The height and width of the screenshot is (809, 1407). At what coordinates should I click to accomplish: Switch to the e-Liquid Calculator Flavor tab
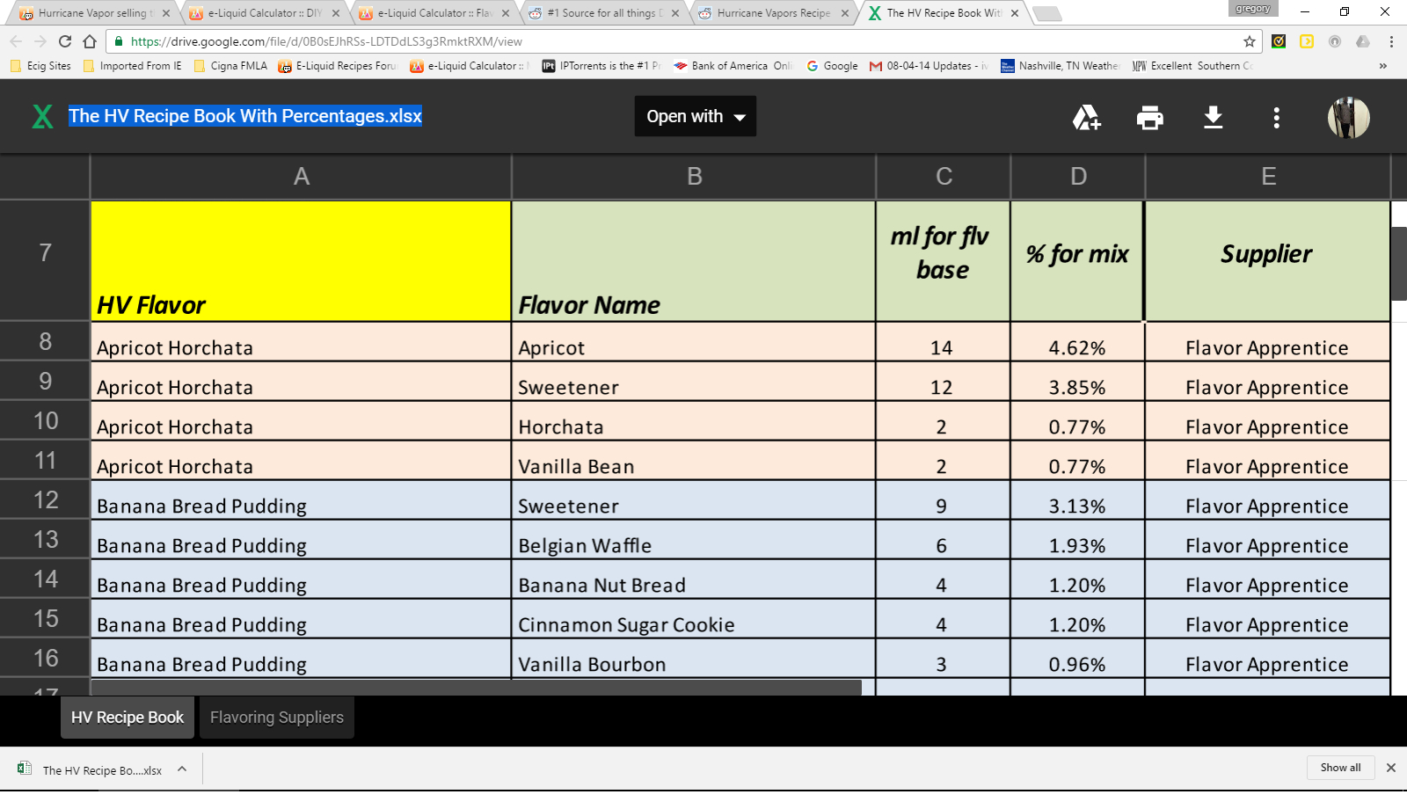coord(434,13)
